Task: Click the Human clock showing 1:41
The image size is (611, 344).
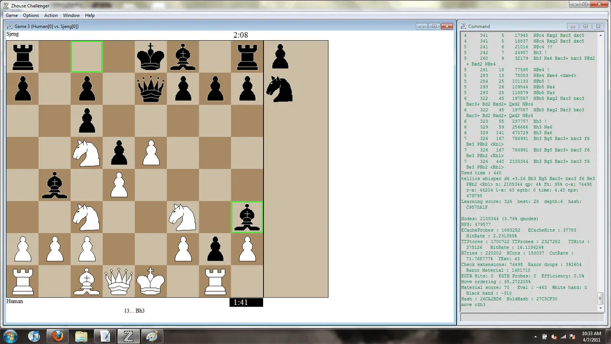Action: point(246,302)
